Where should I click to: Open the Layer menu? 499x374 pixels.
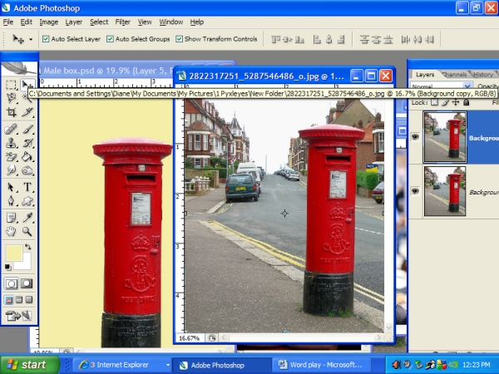[x=74, y=22]
